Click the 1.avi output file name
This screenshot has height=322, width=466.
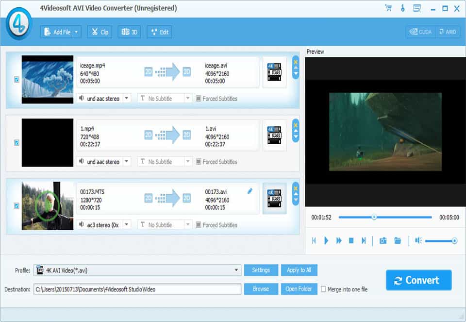(211, 129)
